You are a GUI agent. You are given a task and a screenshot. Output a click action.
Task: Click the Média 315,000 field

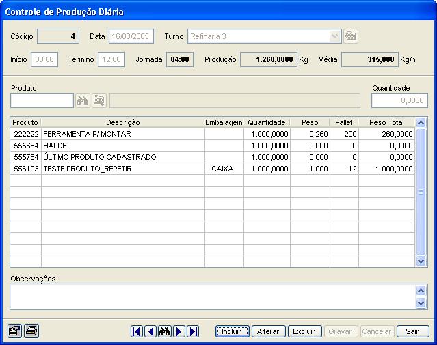(x=370, y=59)
